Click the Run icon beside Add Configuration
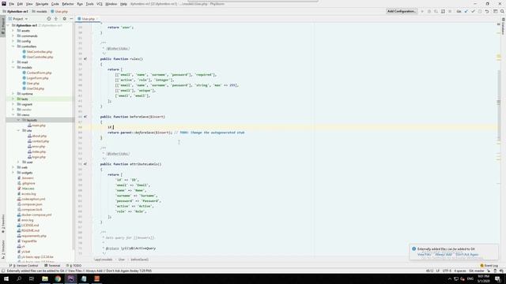The height and width of the screenshot is (284, 506). click(422, 11)
